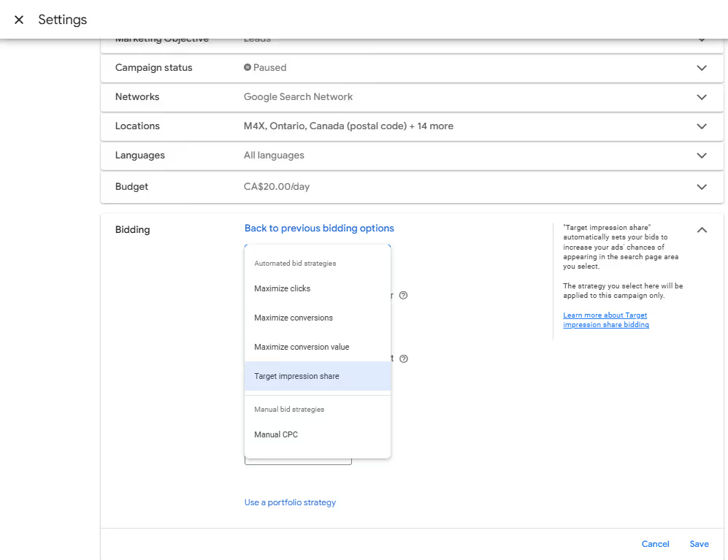
Task: Select Target impression share option
Action: 296,376
